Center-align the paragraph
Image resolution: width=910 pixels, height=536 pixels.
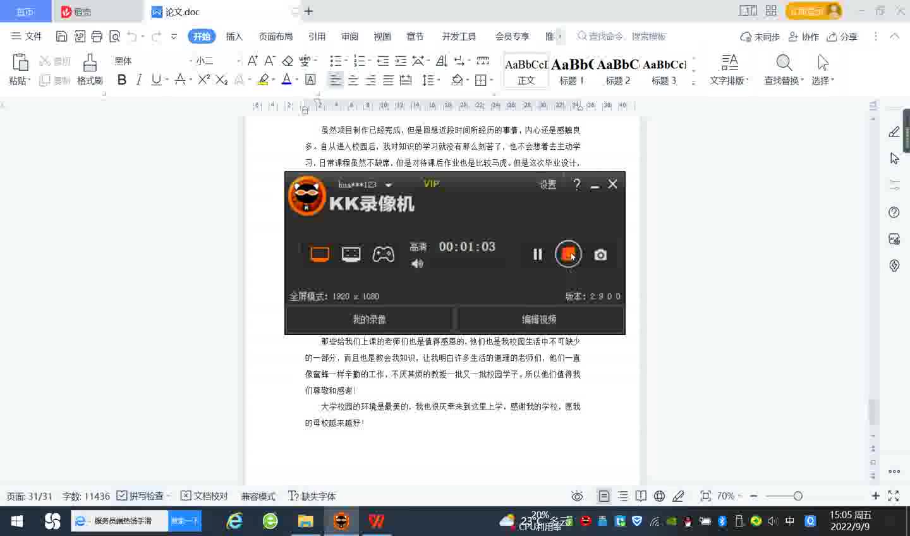click(353, 80)
